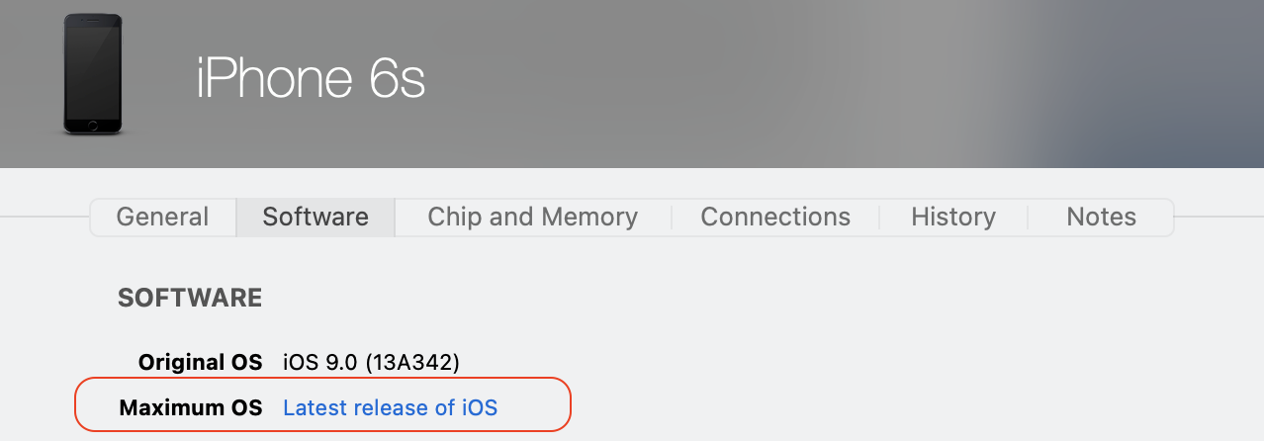1264x441 pixels.
Task: Show the History tab
Action: point(953,218)
